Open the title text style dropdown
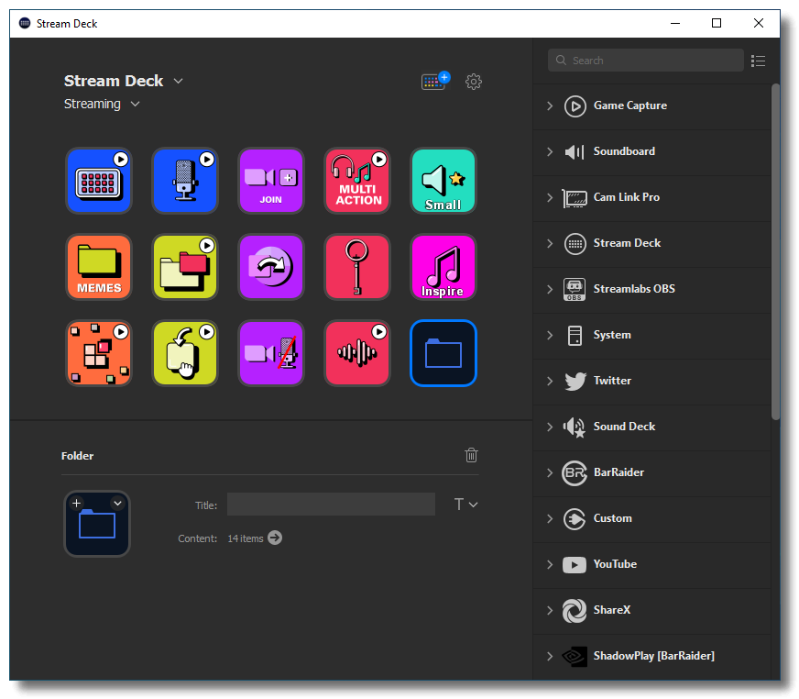Screen dimensions: 799x699 pyautogui.click(x=465, y=505)
